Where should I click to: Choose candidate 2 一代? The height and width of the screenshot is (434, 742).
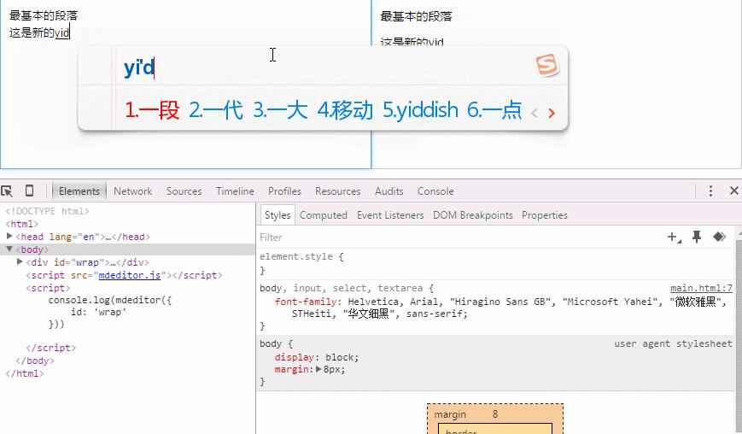pyautogui.click(x=216, y=110)
